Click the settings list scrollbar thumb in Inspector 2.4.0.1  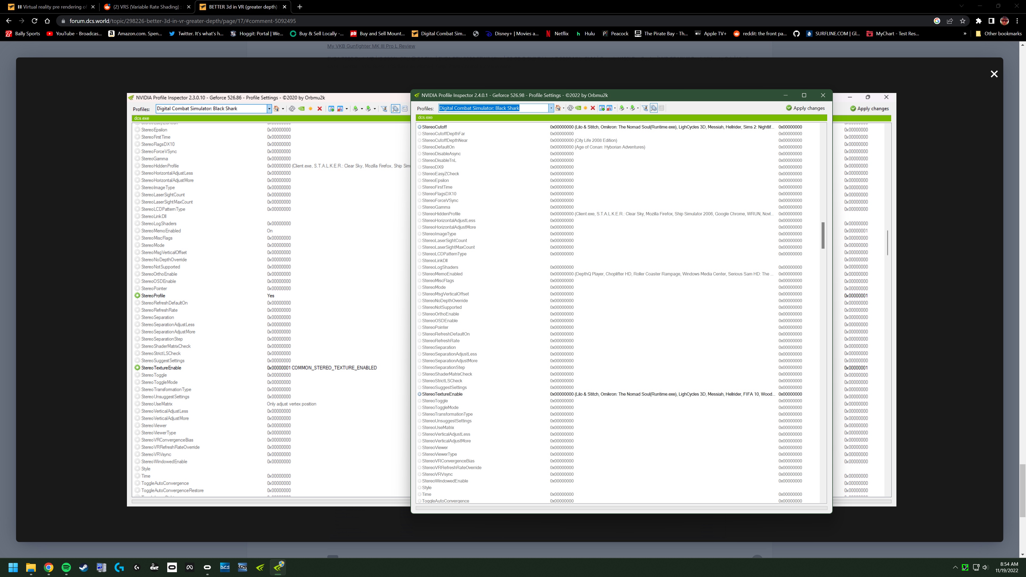pyautogui.click(x=823, y=235)
